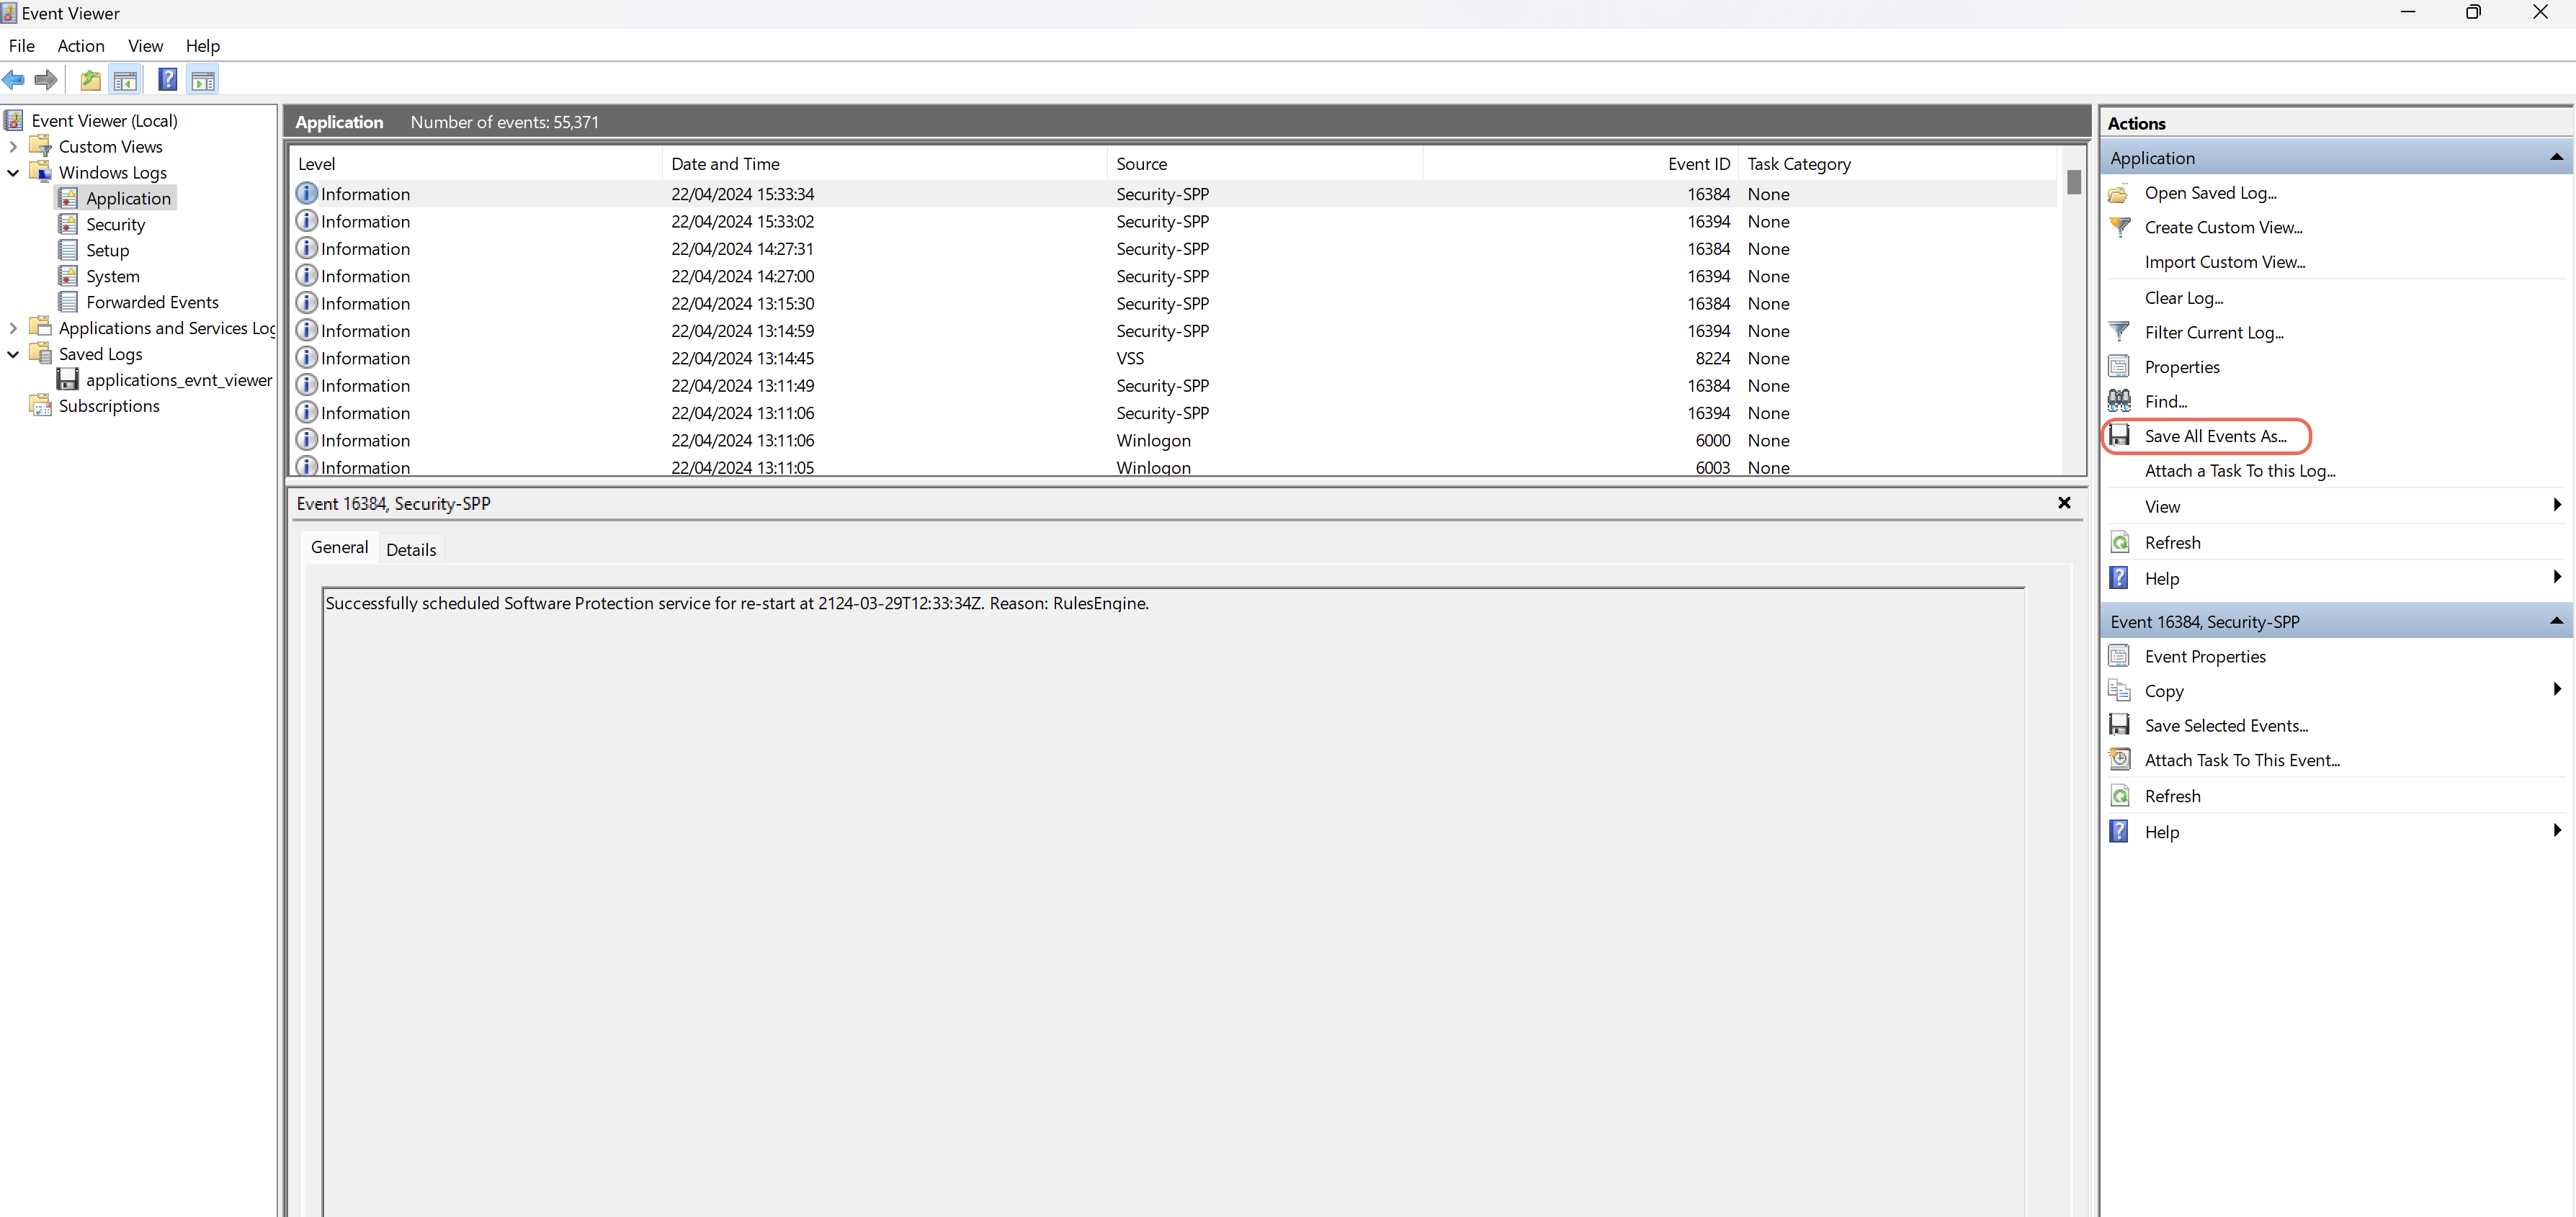
Task: Select the Winlogon event 6000 row
Action: (x=1174, y=440)
